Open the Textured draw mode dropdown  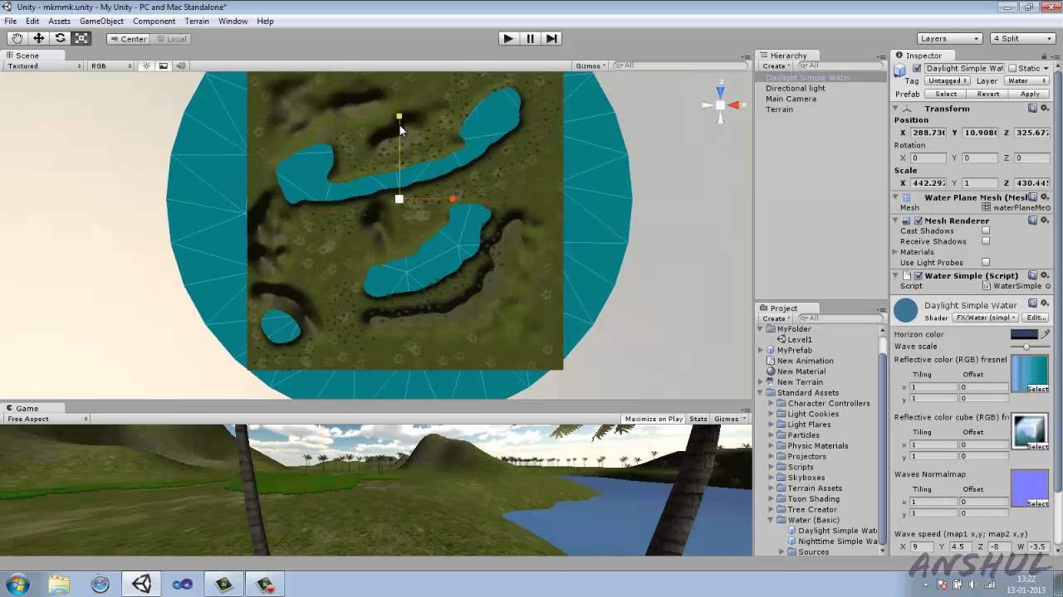[42, 66]
